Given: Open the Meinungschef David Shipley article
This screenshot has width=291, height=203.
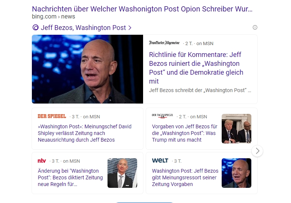Looking at the screenshot, I should 85,133.
